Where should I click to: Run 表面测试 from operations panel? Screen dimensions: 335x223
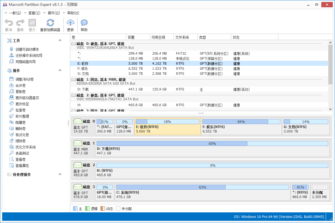tap(22, 153)
